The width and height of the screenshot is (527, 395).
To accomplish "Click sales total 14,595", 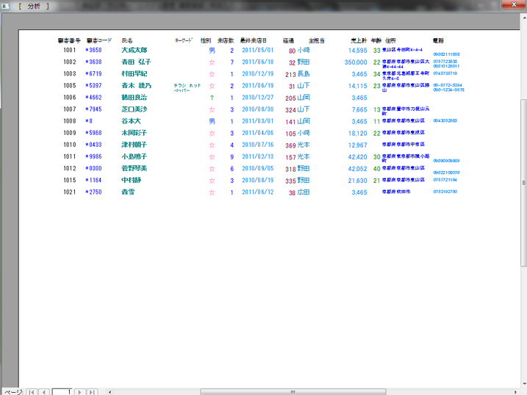I will tap(358, 51).
